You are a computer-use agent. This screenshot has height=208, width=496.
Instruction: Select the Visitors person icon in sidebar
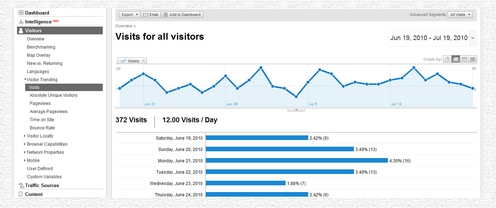21,30
